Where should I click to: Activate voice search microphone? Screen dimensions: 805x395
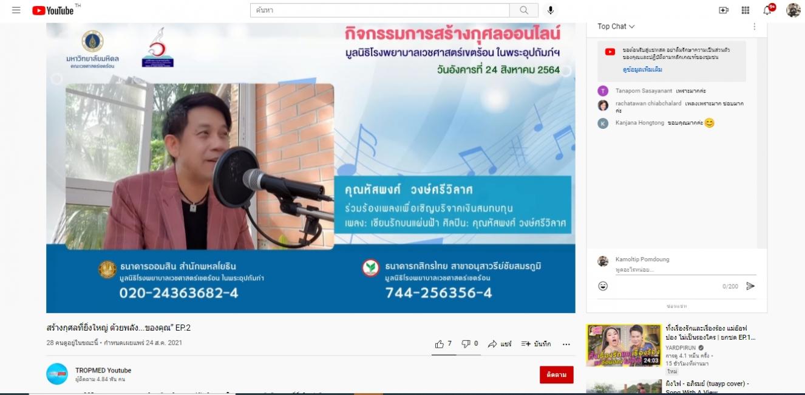pos(551,10)
